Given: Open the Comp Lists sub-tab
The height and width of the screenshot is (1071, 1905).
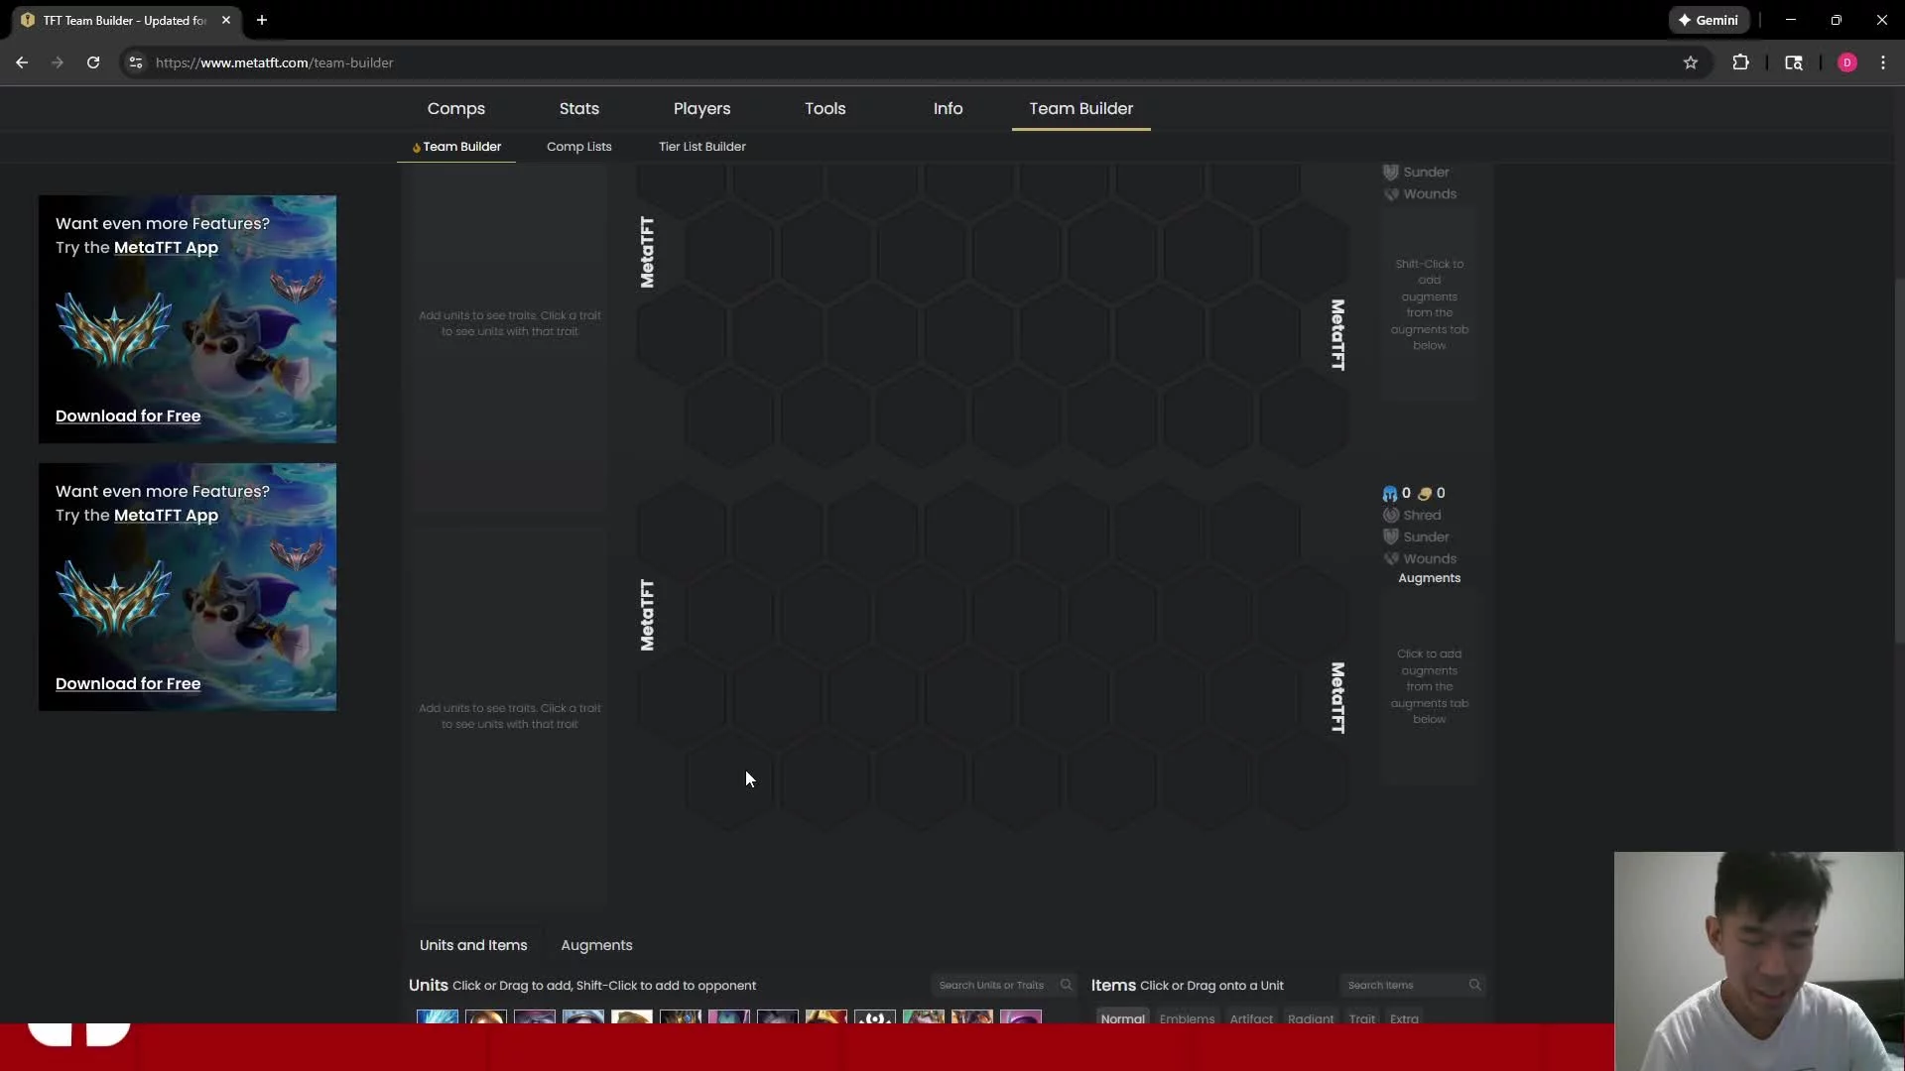Looking at the screenshot, I should click(x=578, y=147).
